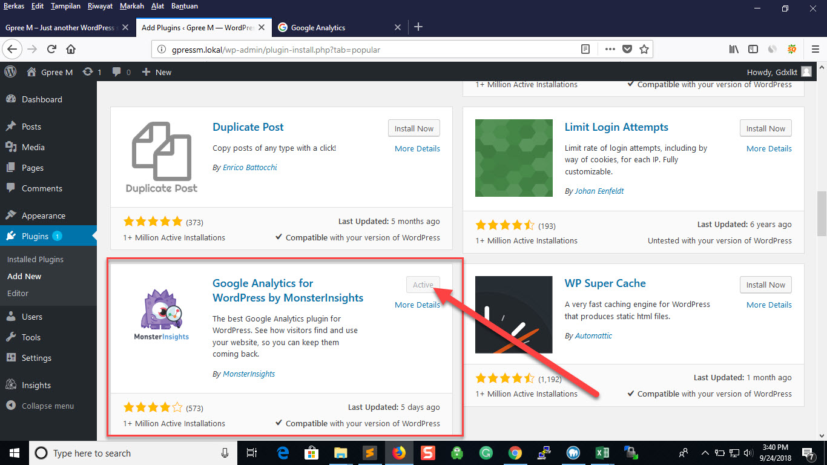Bookmark this page with the star icon
Image resolution: width=827 pixels, height=465 pixels.
click(x=644, y=49)
